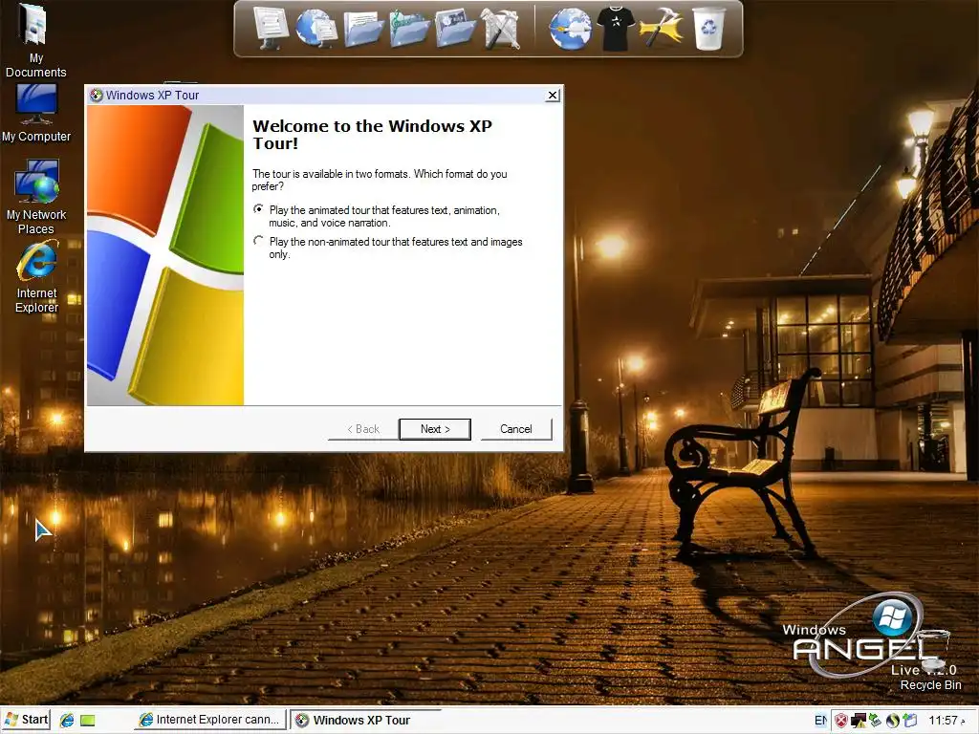Close the Windows XP Tour dialog
Image resolution: width=979 pixels, height=734 pixels.
pos(552,95)
